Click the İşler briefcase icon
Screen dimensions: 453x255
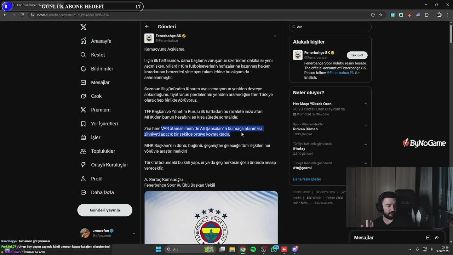[83, 137]
